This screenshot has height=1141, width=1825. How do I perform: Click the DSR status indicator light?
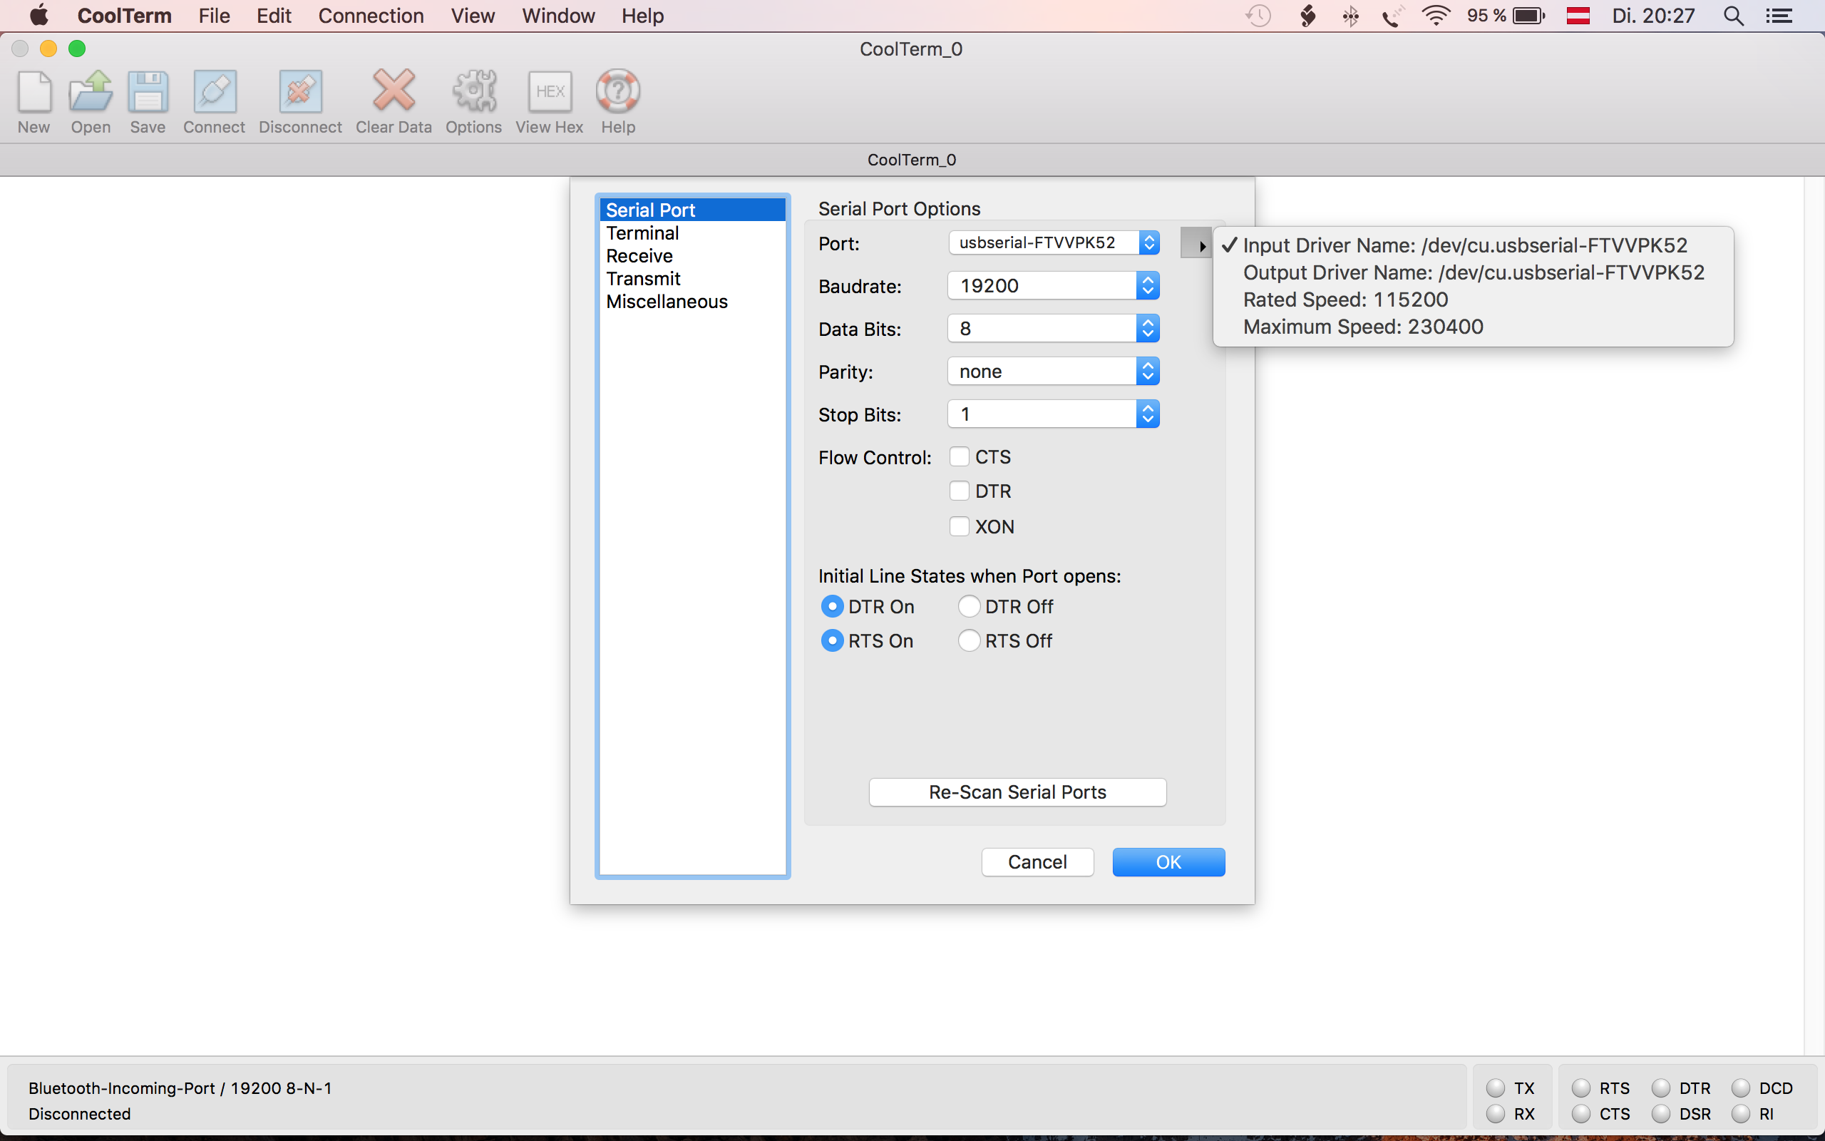(1661, 1114)
